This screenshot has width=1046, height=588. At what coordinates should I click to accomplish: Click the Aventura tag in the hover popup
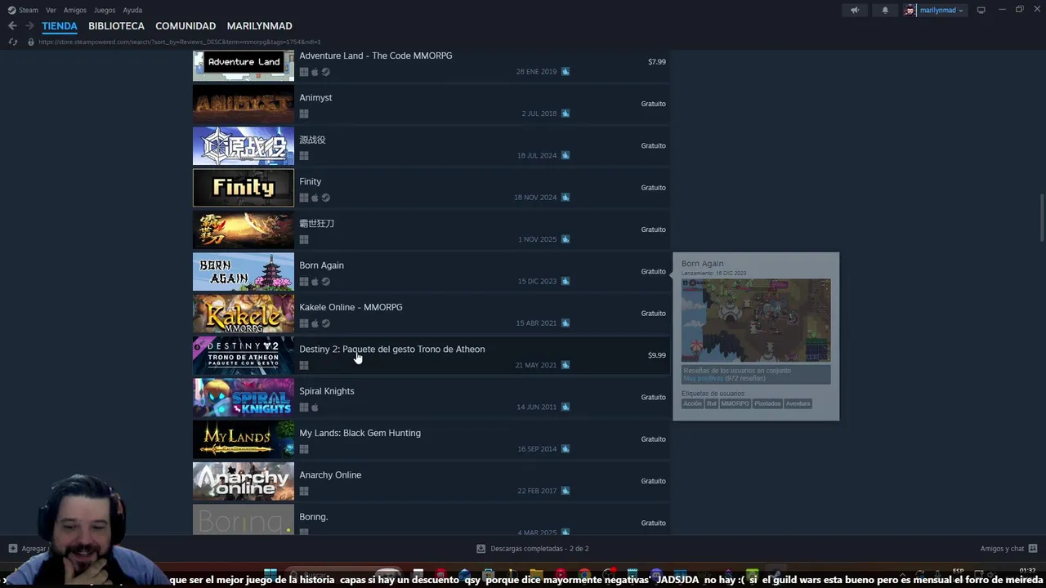pyautogui.click(x=798, y=403)
